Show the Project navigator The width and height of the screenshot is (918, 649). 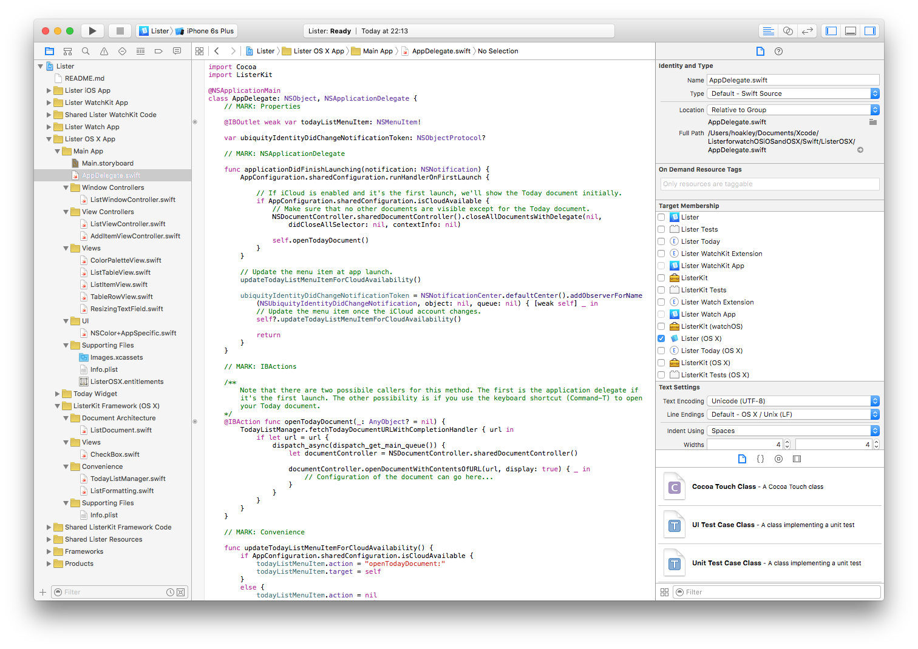click(x=50, y=52)
